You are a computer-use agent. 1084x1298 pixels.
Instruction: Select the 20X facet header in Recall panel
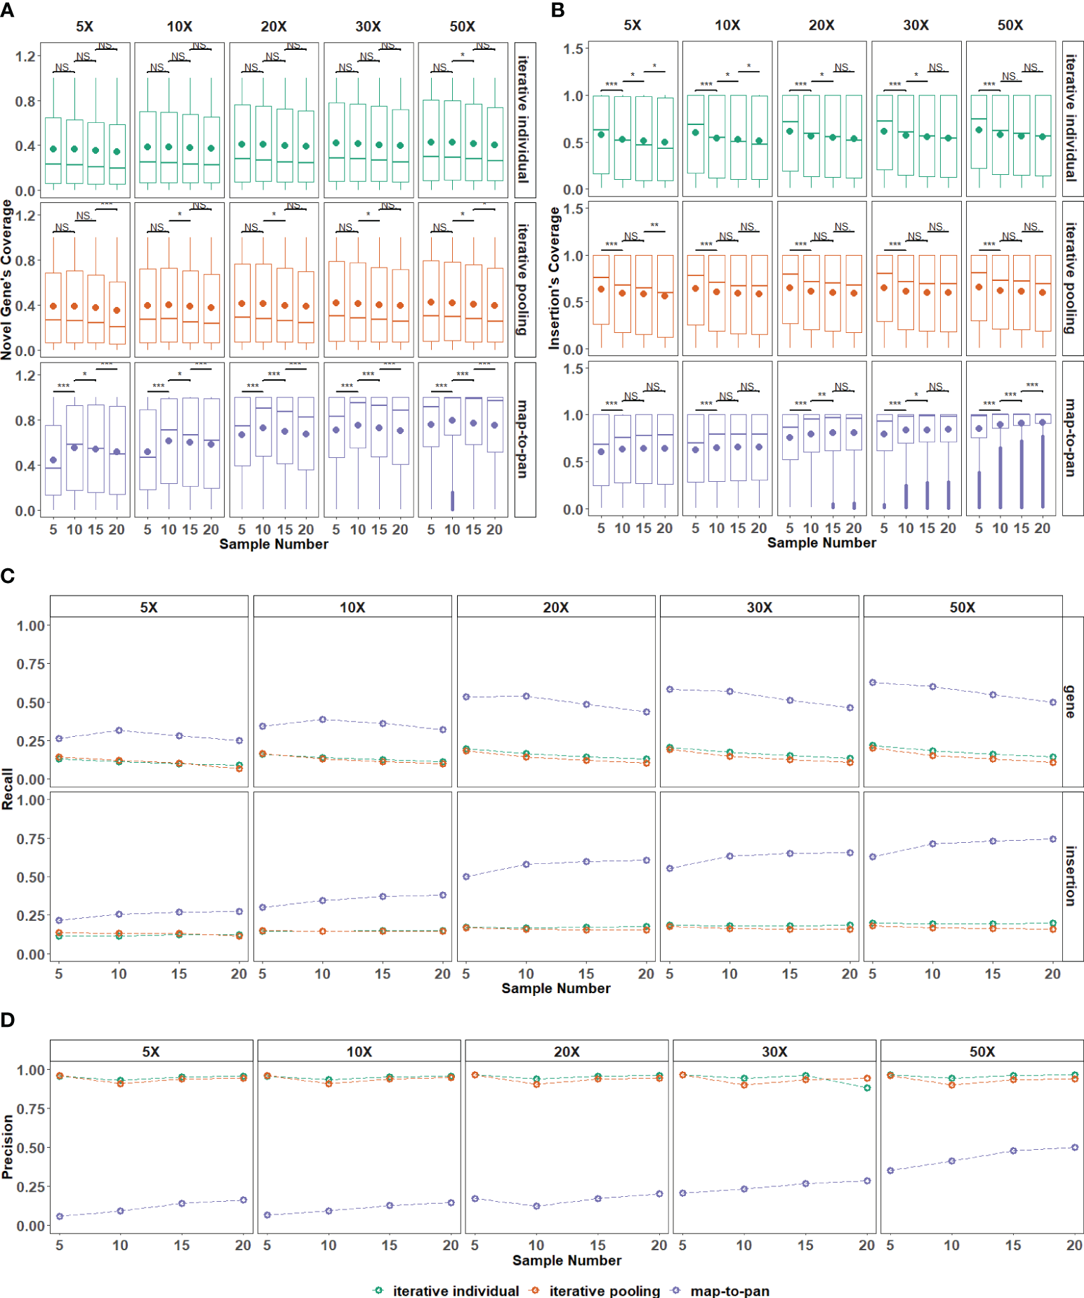point(555,607)
